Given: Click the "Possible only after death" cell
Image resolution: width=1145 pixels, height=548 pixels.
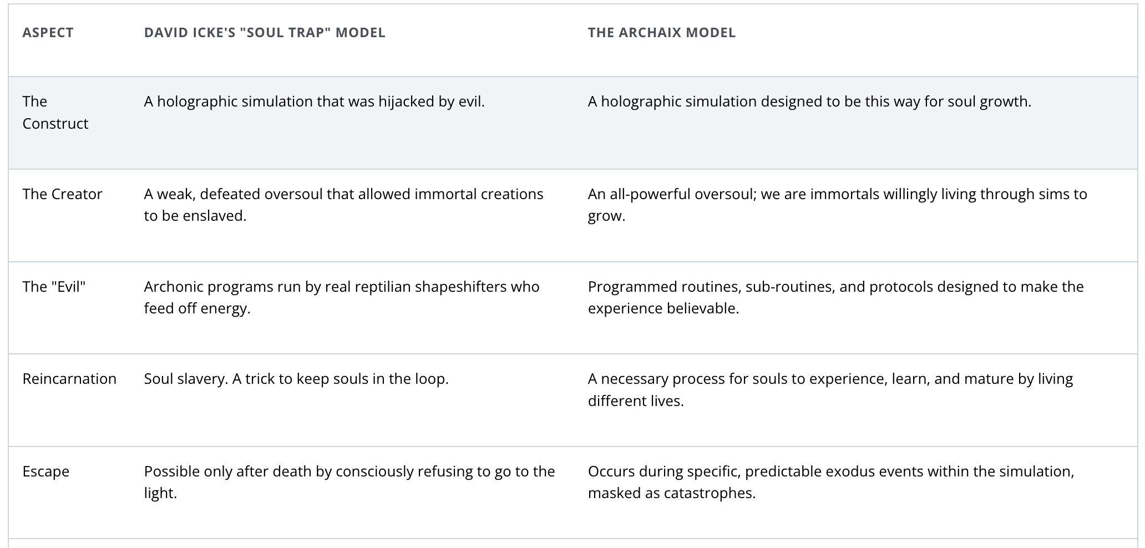Looking at the screenshot, I should (x=349, y=482).
